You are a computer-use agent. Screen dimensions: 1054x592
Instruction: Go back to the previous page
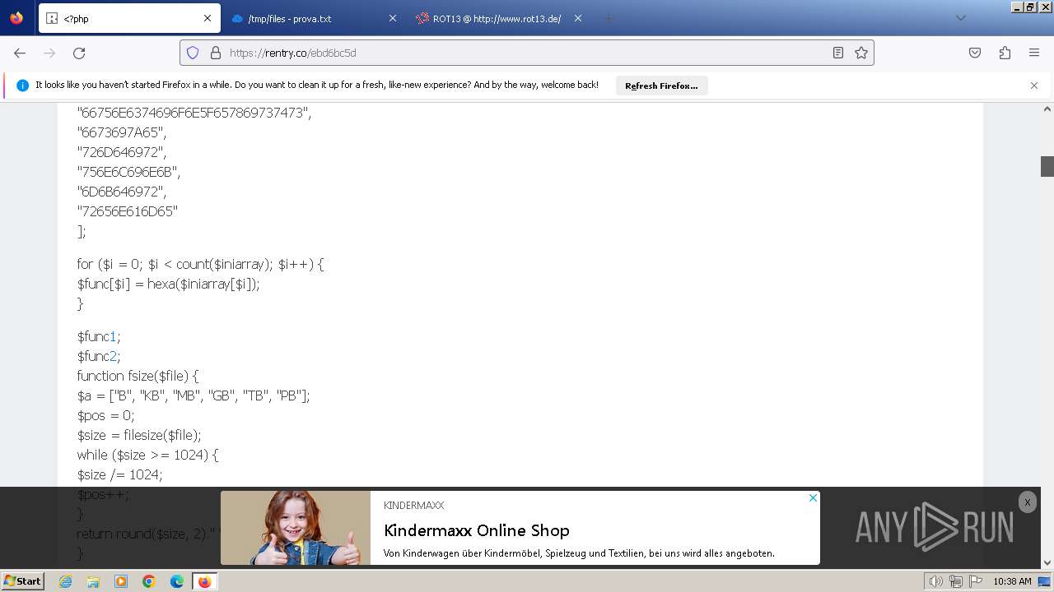click(x=20, y=53)
